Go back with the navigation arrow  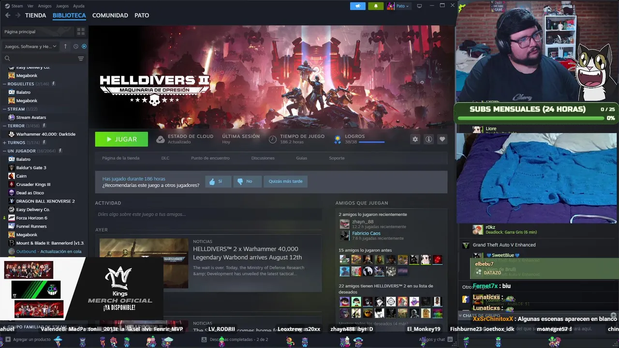pyautogui.click(x=7, y=15)
